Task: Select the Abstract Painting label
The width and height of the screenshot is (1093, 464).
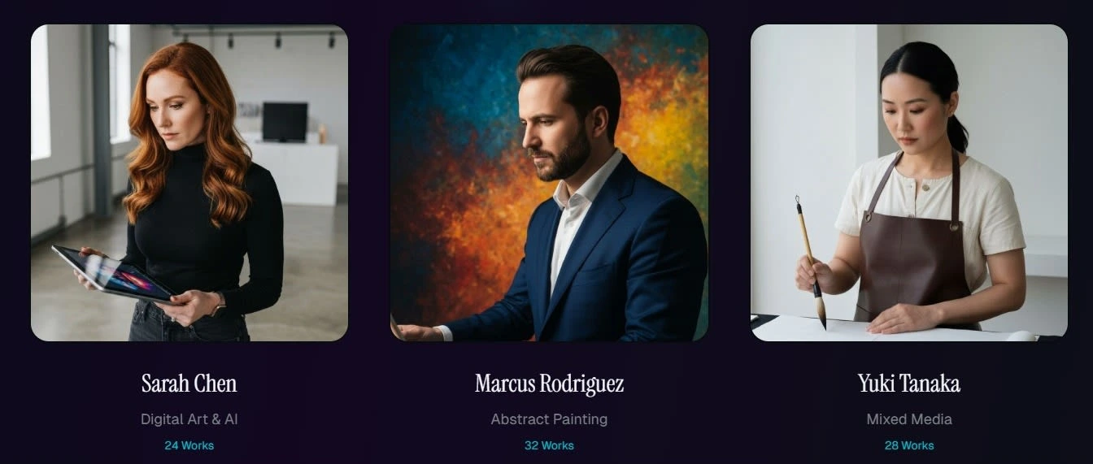Action: tap(549, 419)
